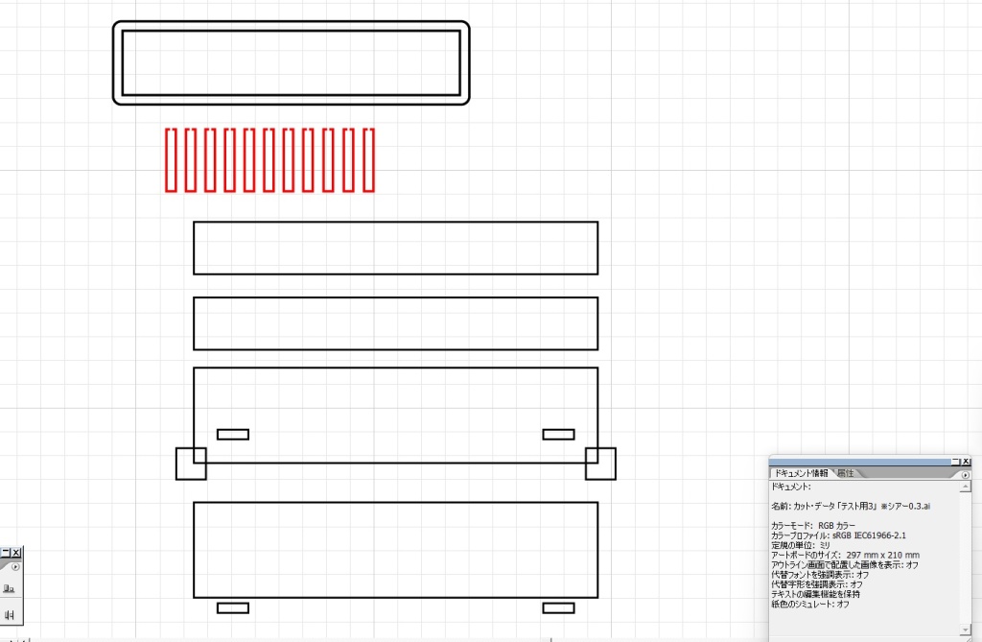Open the Document Info panel flyout menu
The width and height of the screenshot is (982, 642).
tap(966, 474)
